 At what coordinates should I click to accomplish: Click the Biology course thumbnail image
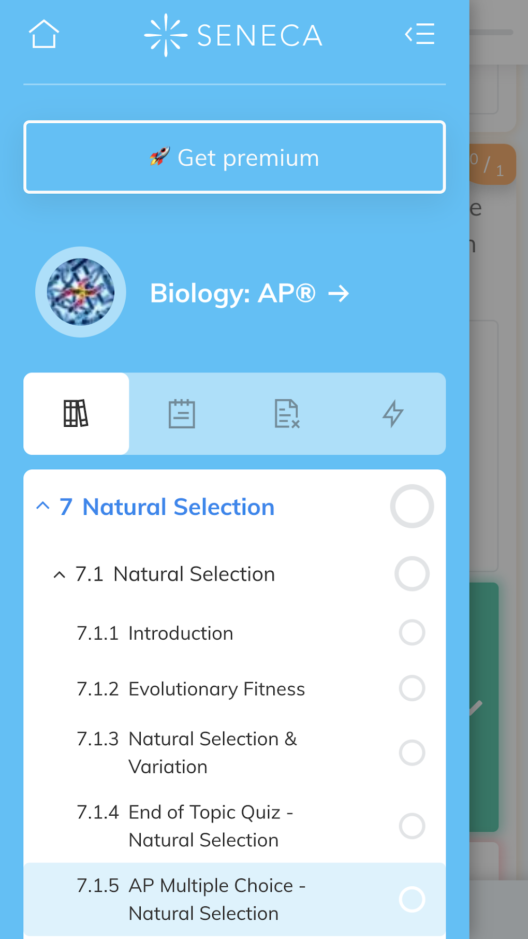(80, 292)
